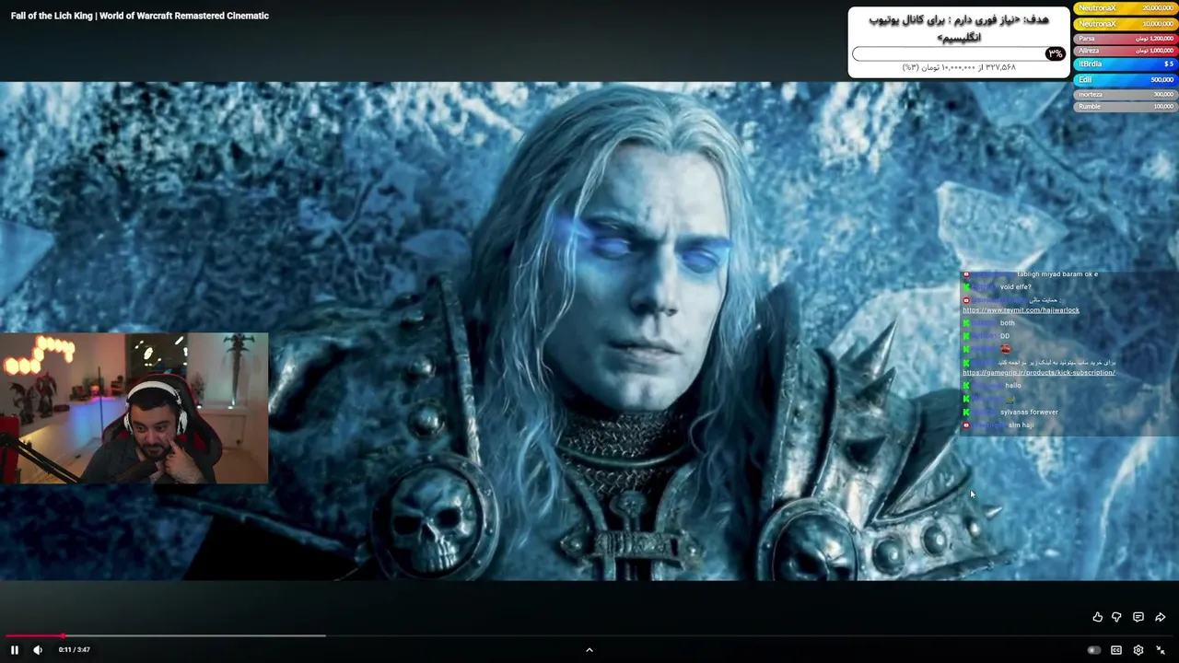Select the Edii 500,000 donor row
Screen dimensions: 1179x663
(x=1126, y=80)
